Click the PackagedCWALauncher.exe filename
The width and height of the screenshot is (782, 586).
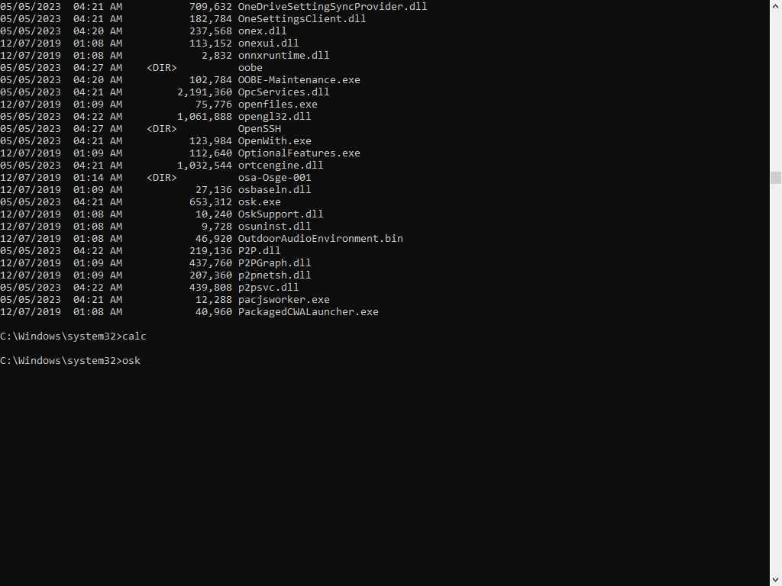click(x=309, y=312)
